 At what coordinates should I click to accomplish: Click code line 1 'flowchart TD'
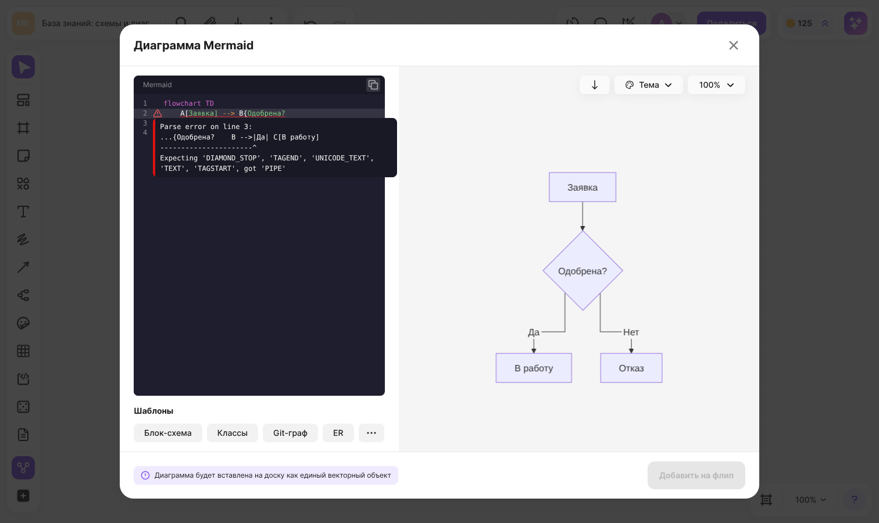coord(189,103)
